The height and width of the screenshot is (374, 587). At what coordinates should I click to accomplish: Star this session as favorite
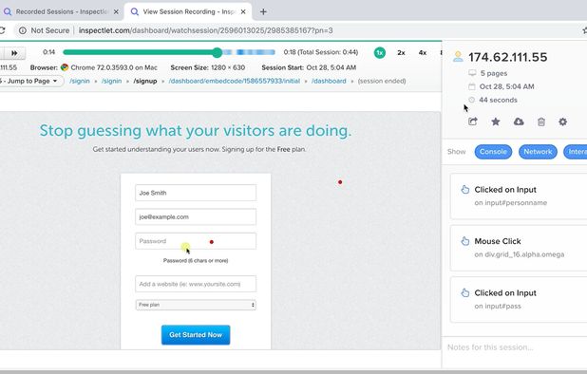(496, 122)
